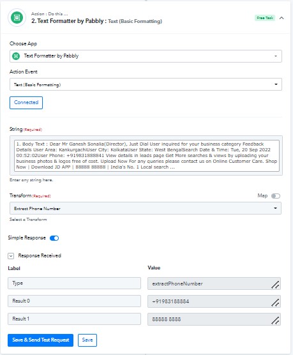Toggle the Map switch
Image resolution: width=293 pixels, height=355 pixels.
pyautogui.click(x=276, y=196)
